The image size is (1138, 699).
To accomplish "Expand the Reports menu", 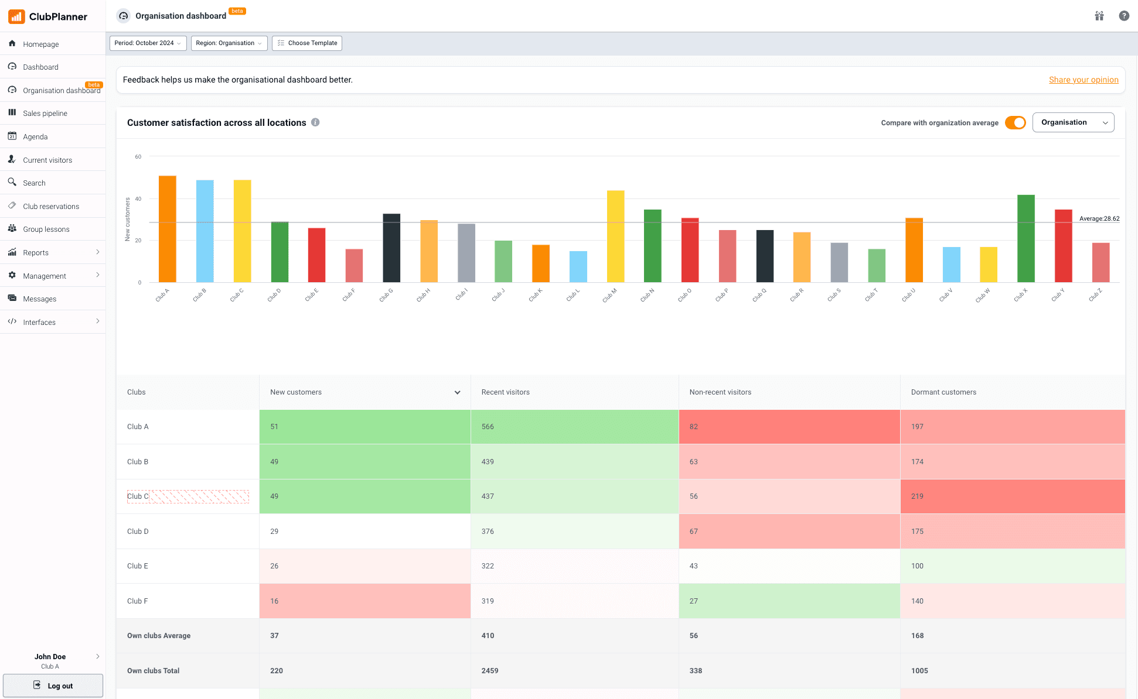I will coord(35,252).
